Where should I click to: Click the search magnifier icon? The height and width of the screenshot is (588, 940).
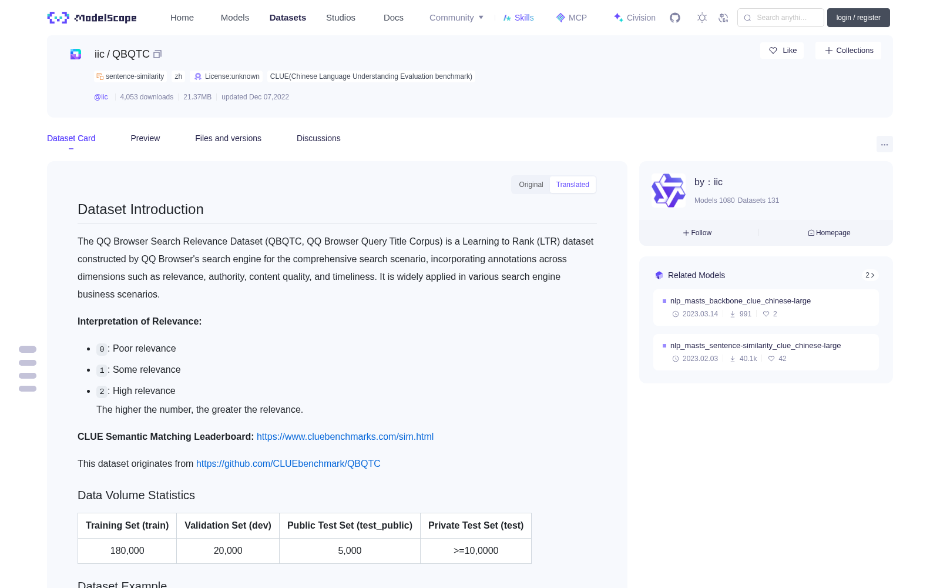click(x=748, y=18)
